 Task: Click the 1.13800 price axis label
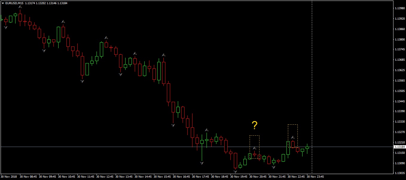click(400, 40)
